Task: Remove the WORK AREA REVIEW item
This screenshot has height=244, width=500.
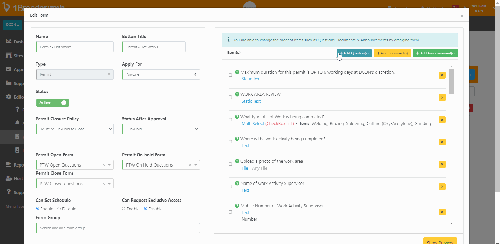Action: click(x=442, y=98)
